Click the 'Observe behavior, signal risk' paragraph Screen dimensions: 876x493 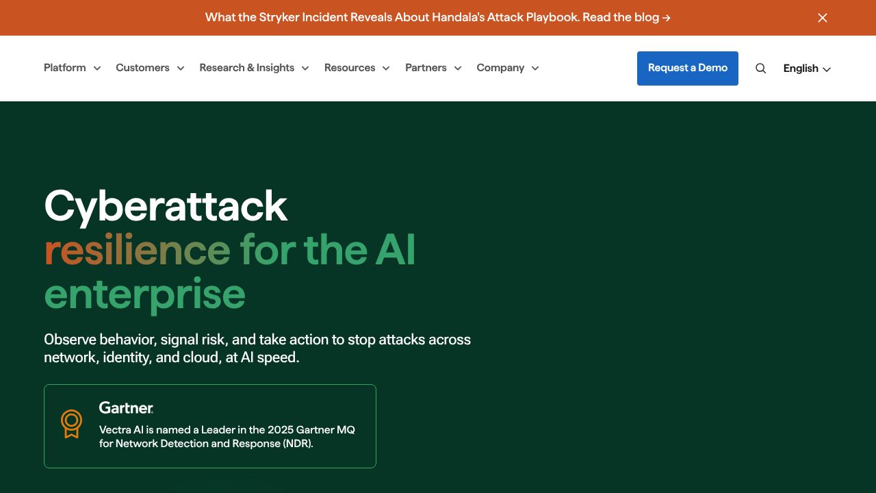257,348
